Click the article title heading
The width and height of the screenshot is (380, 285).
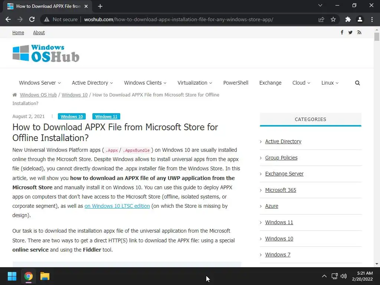click(x=115, y=132)
